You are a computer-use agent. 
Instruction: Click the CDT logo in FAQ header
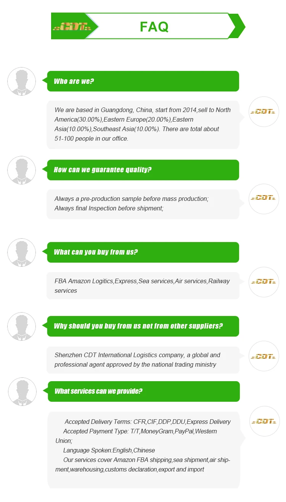click(71, 27)
